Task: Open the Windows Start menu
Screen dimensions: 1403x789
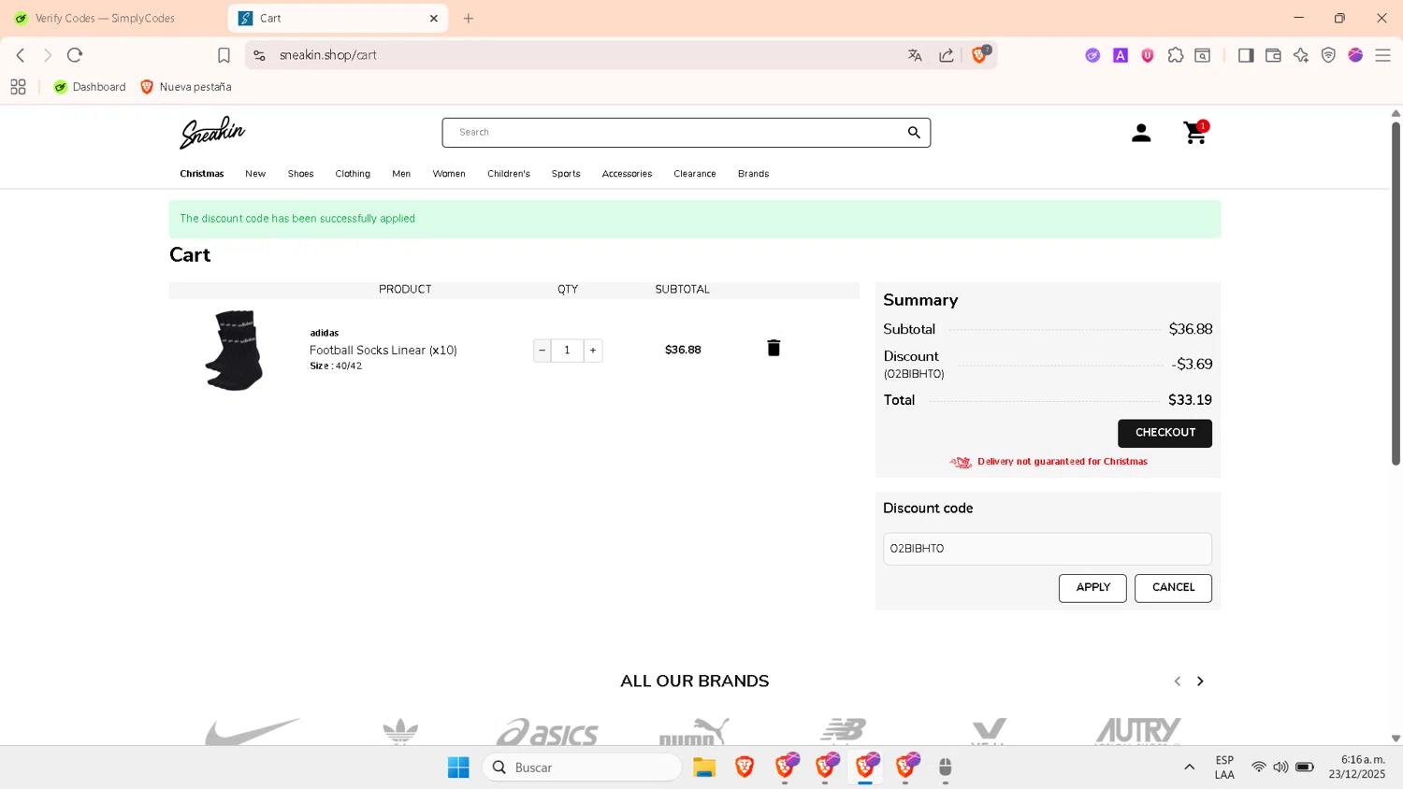Action: [x=458, y=767]
